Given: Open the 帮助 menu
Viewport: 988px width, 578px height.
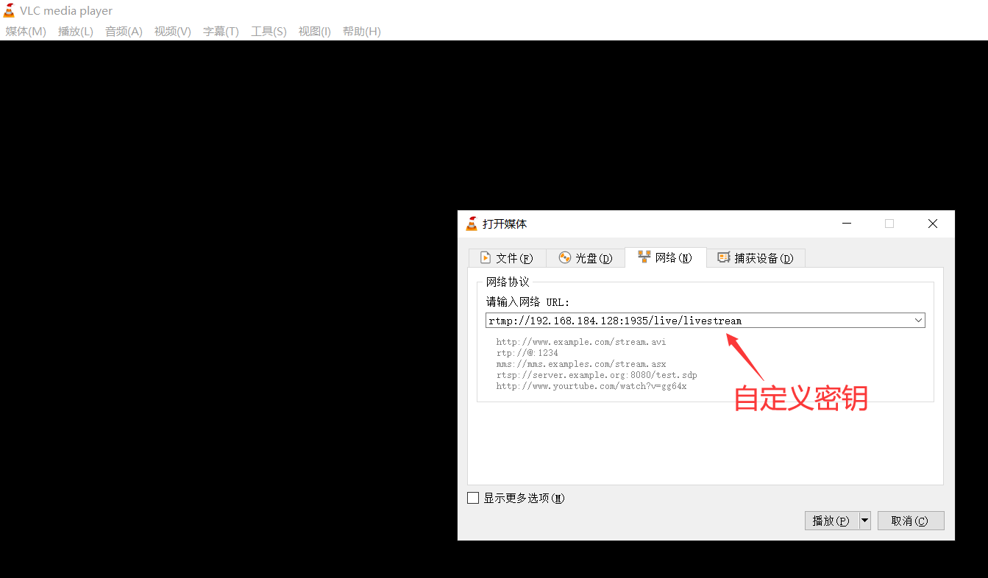Looking at the screenshot, I should tap(361, 31).
